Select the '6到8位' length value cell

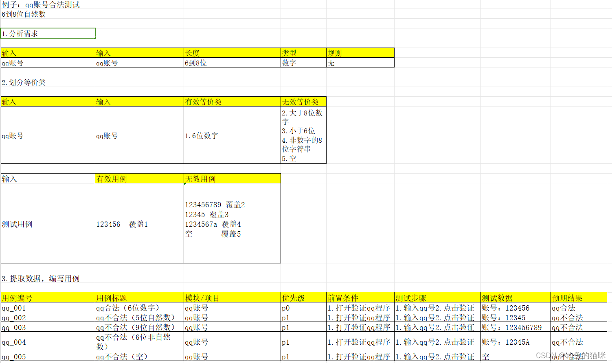pos(232,63)
